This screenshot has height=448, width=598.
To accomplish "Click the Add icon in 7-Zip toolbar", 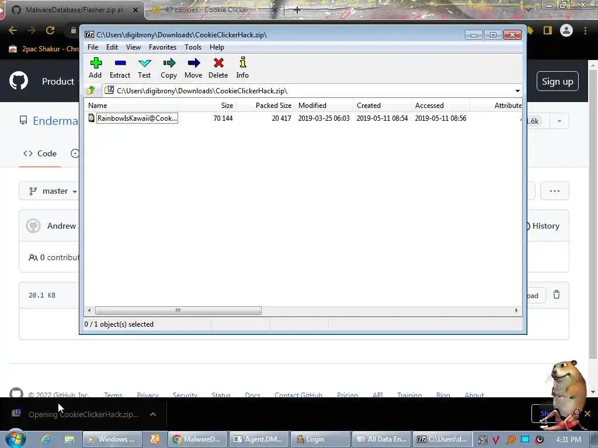I will coord(95,68).
